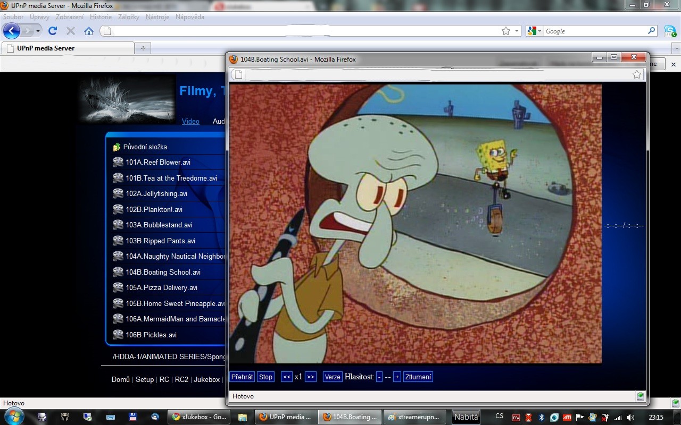Click the film icon beside 106A.MermaidMan
Screen dimensions: 681x425
118,319
